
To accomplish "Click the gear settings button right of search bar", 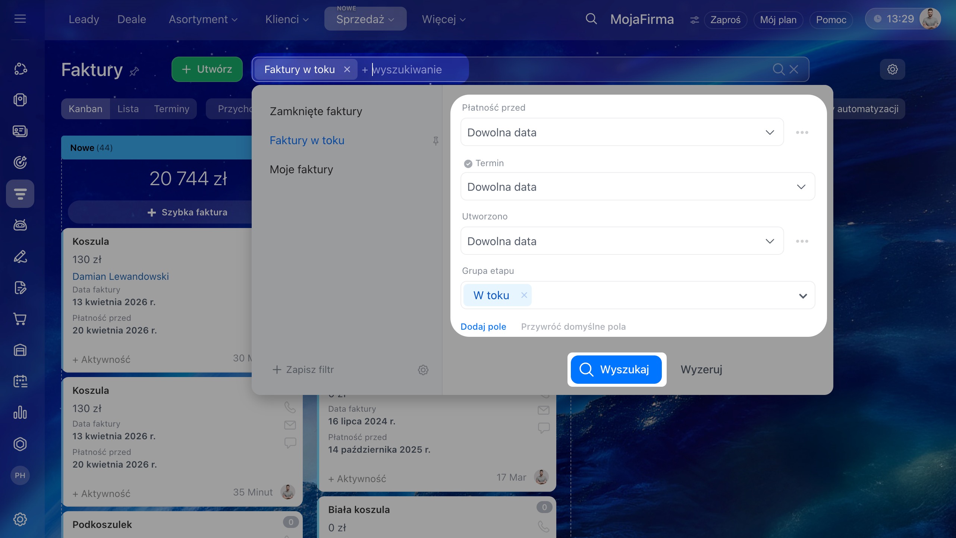I will (892, 69).
